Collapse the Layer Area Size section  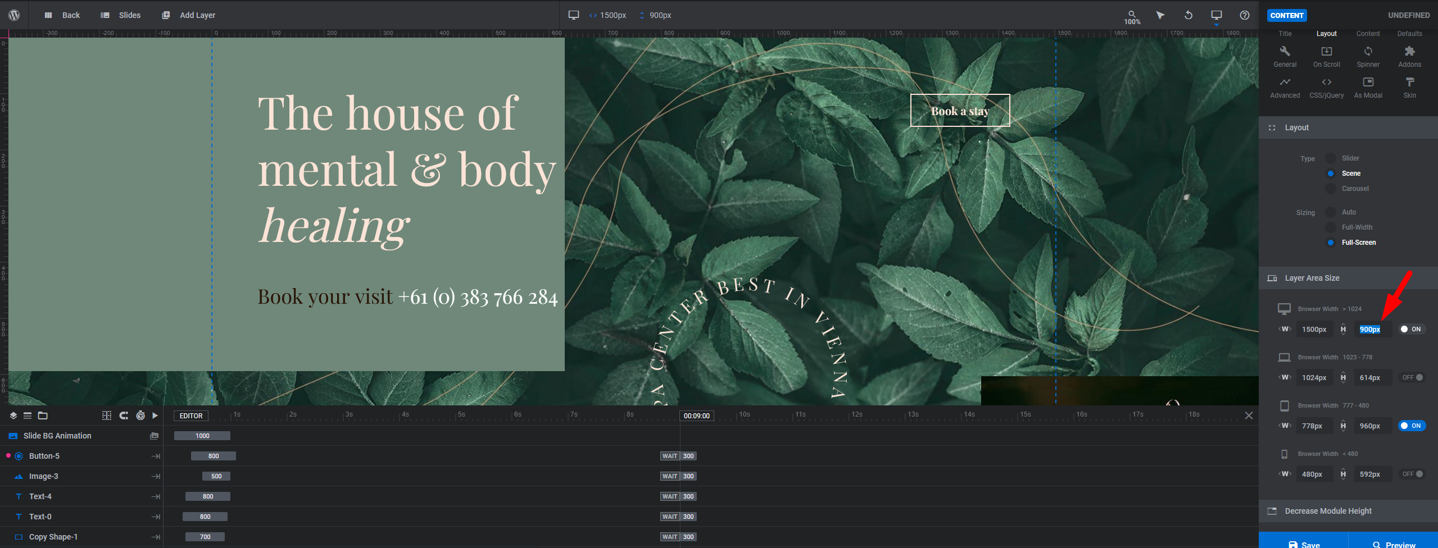click(x=1348, y=278)
